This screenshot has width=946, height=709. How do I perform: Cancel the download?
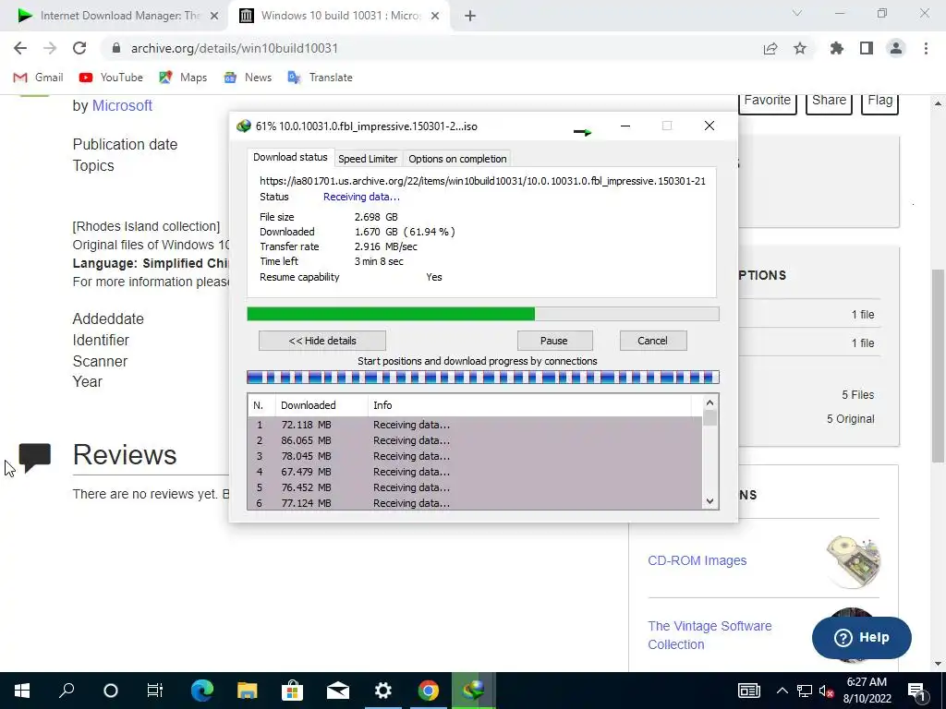tap(653, 341)
